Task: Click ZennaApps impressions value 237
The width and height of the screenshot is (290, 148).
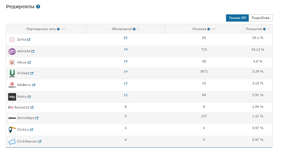Action: 204,116
